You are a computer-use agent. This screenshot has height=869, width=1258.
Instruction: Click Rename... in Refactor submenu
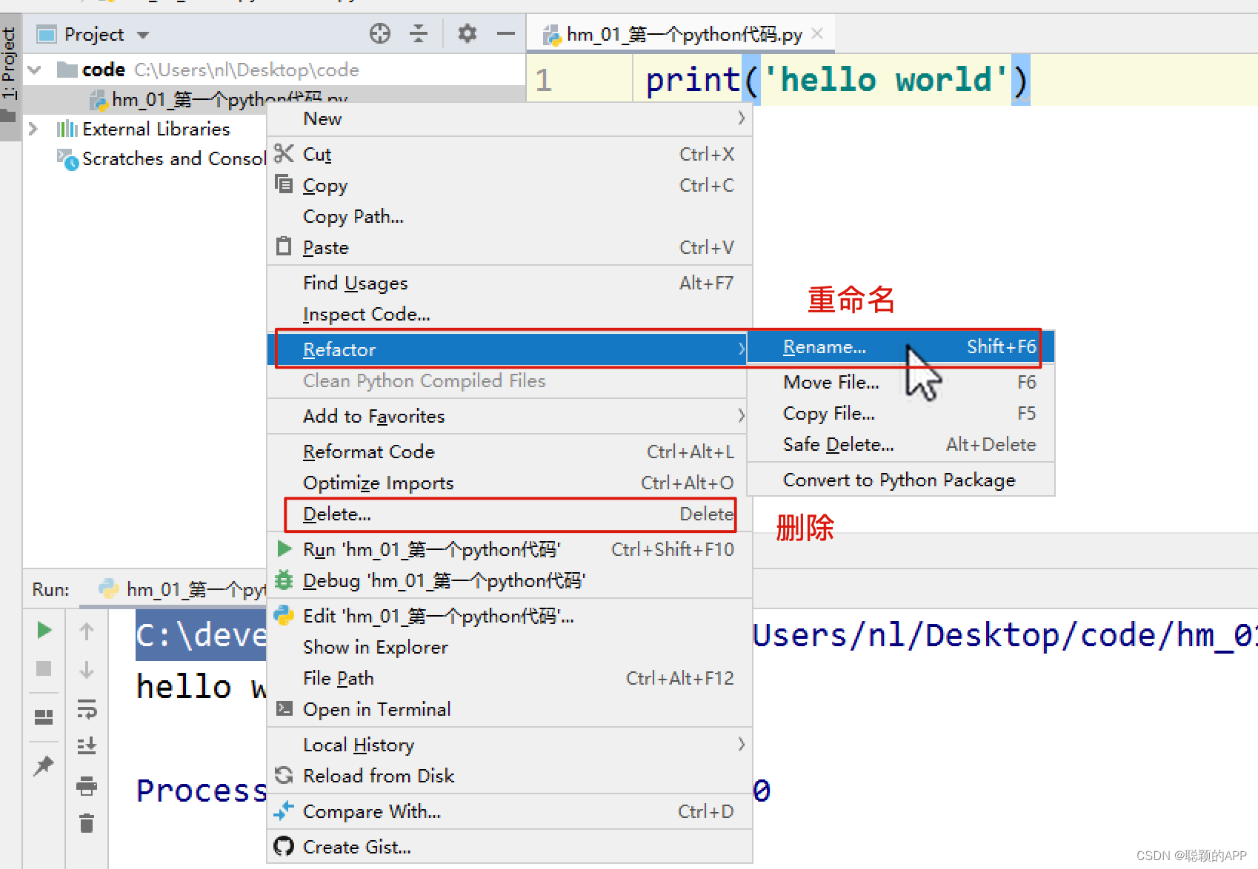901,346
